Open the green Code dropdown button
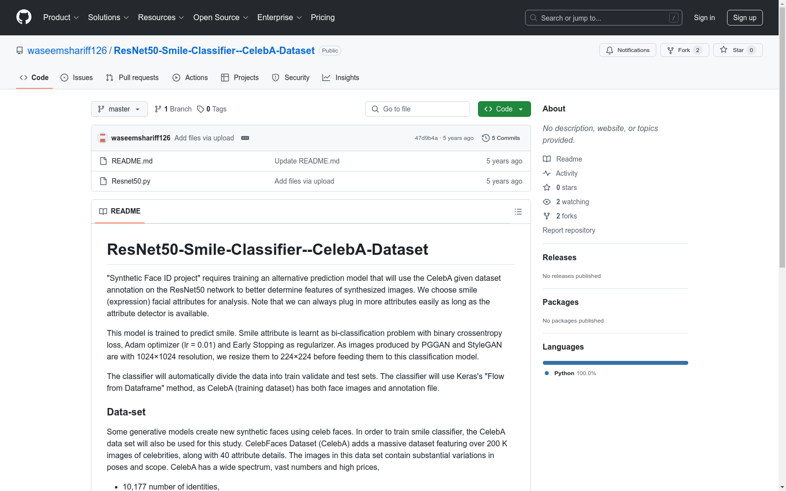The height and width of the screenshot is (491, 786). click(504, 109)
